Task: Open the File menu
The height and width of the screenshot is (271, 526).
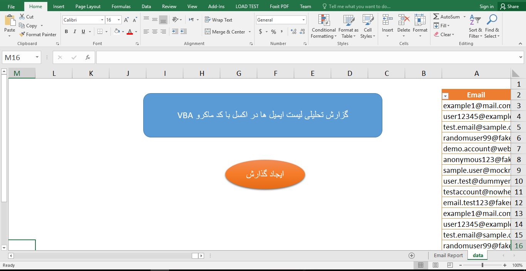Action: (x=11, y=6)
